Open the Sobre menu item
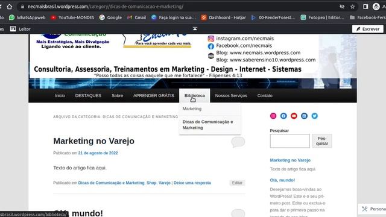The height and width of the screenshot is (217, 386). tap(117, 95)
